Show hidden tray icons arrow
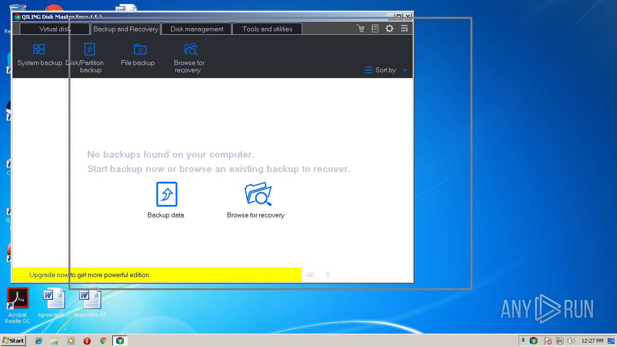This screenshot has height=347, width=617. click(523, 340)
